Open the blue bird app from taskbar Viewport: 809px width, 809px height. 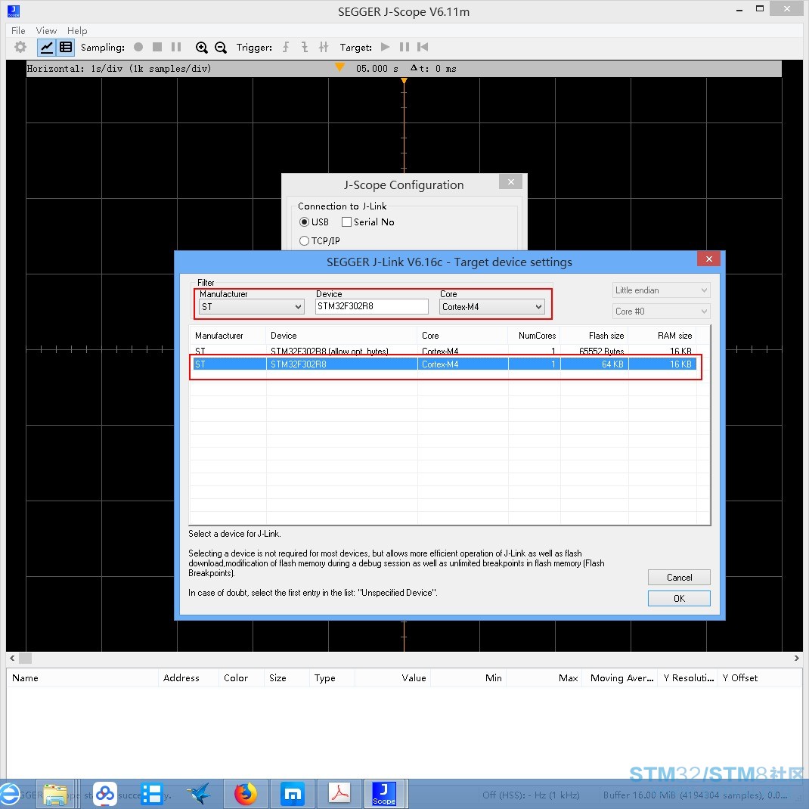[199, 794]
